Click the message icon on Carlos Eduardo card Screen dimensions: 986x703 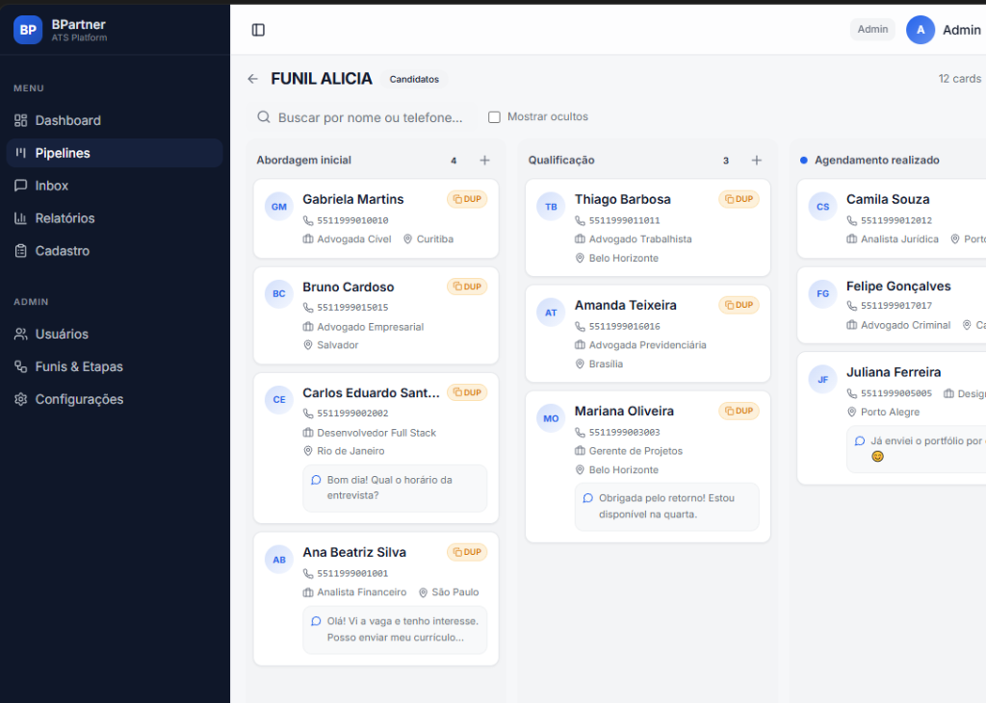(316, 480)
